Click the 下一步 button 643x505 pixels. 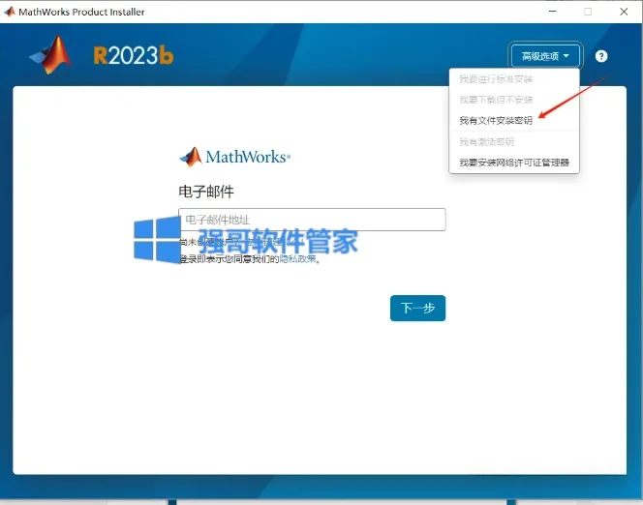point(418,308)
